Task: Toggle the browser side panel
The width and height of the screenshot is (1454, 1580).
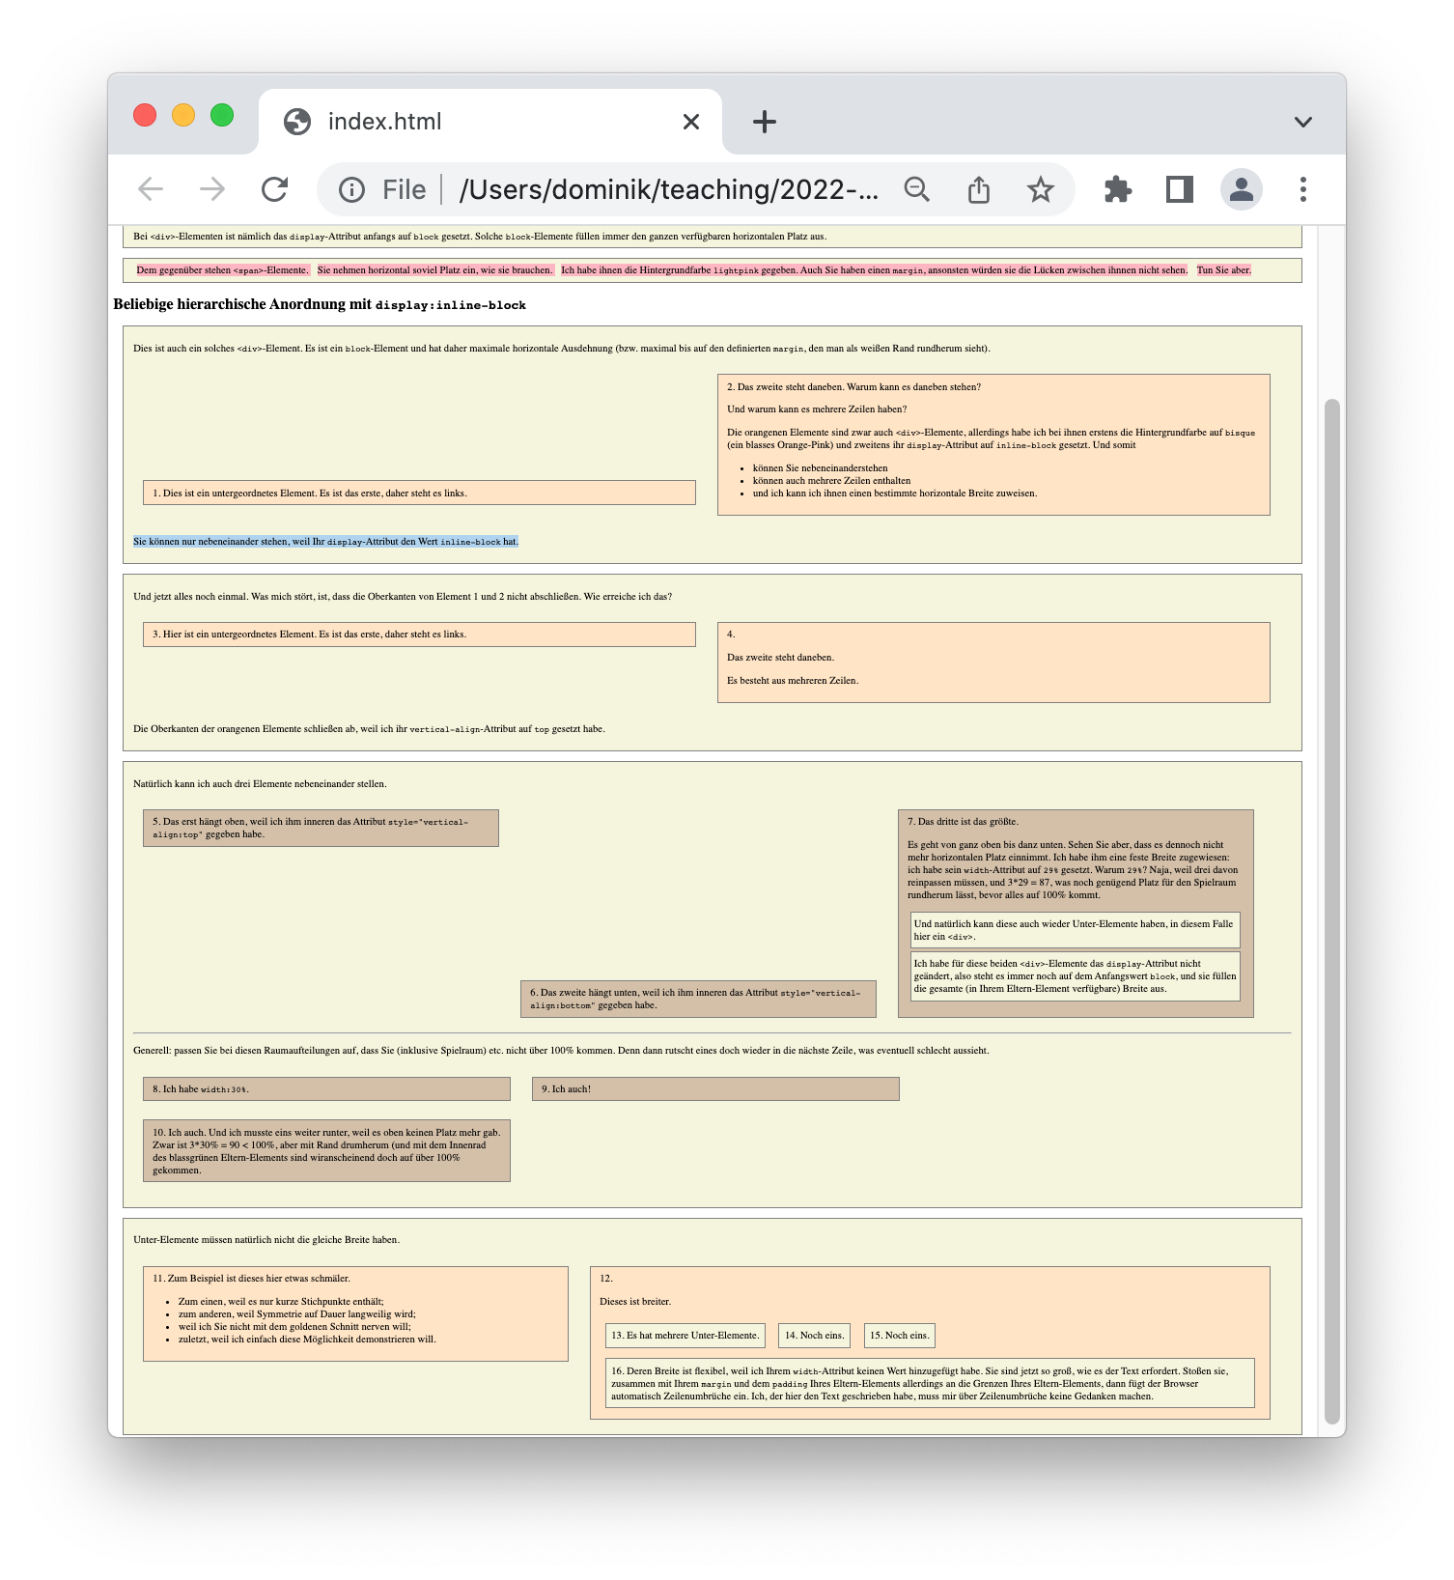Action: tap(1179, 189)
